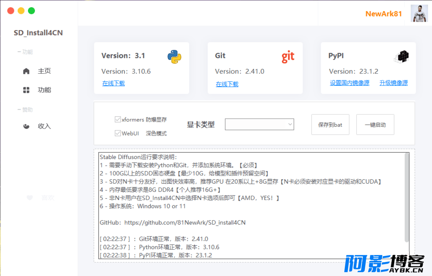Viewport: 432px width, 276px height.
Task: Click the Python logo icon
Action: point(175,57)
